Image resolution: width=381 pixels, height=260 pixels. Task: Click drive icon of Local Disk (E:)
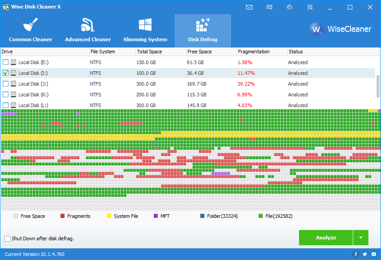pyautogui.click(x=13, y=62)
